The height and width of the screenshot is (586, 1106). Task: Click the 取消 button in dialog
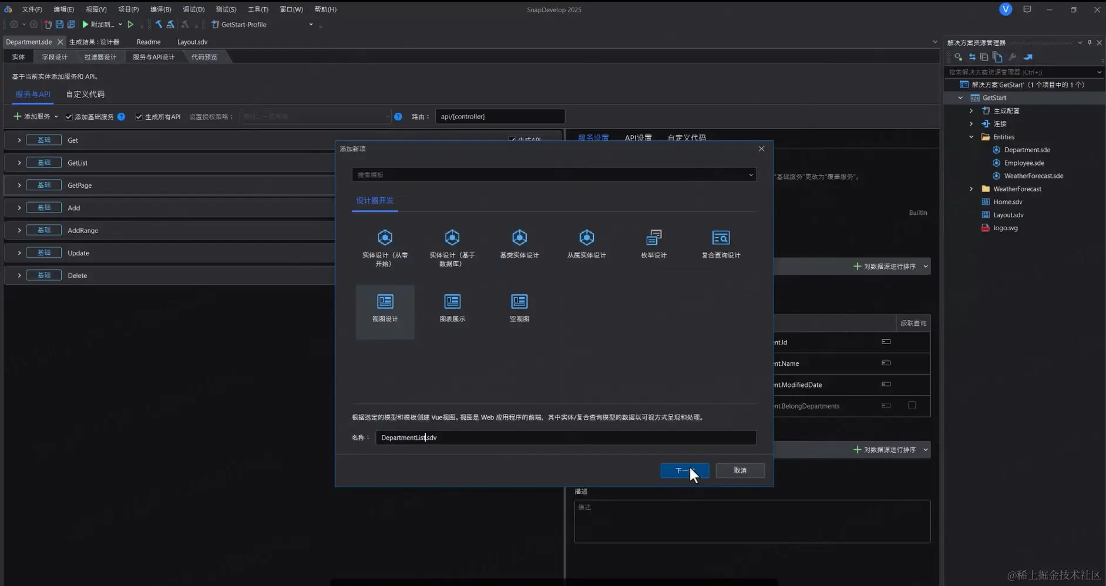pyautogui.click(x=740, y=470)
